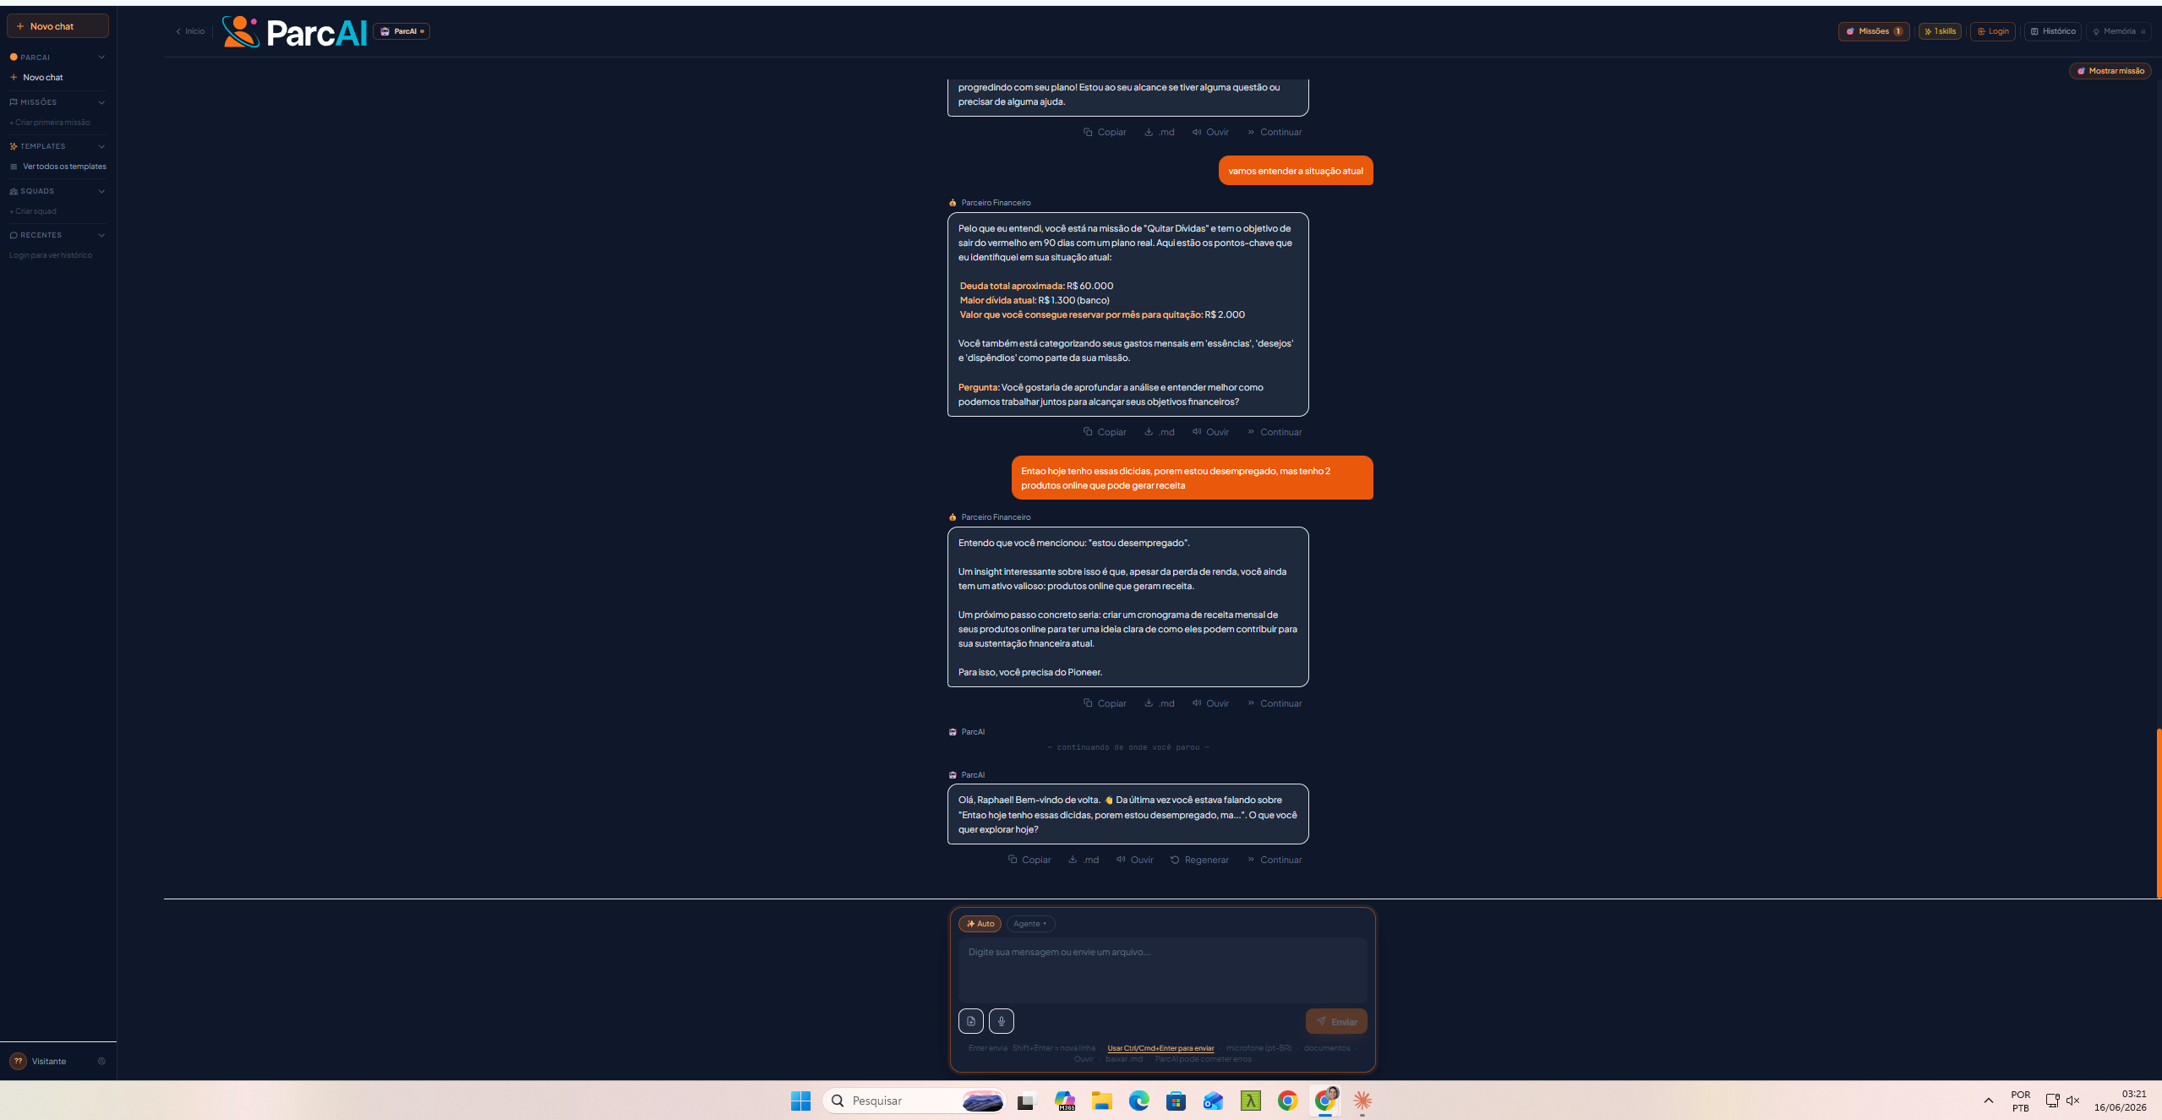This screenshot has height=1120, width=2162.
Task: Click Mostrar missão toggle
Action: click(2110, 71)
